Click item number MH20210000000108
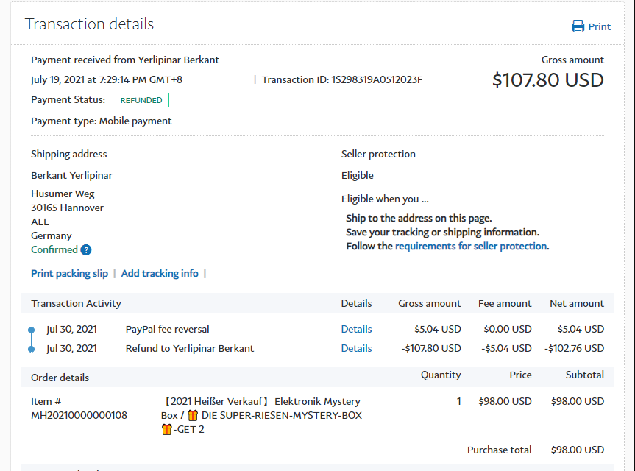Viewport: 635px width, 471px height. (x=79, y=415)
